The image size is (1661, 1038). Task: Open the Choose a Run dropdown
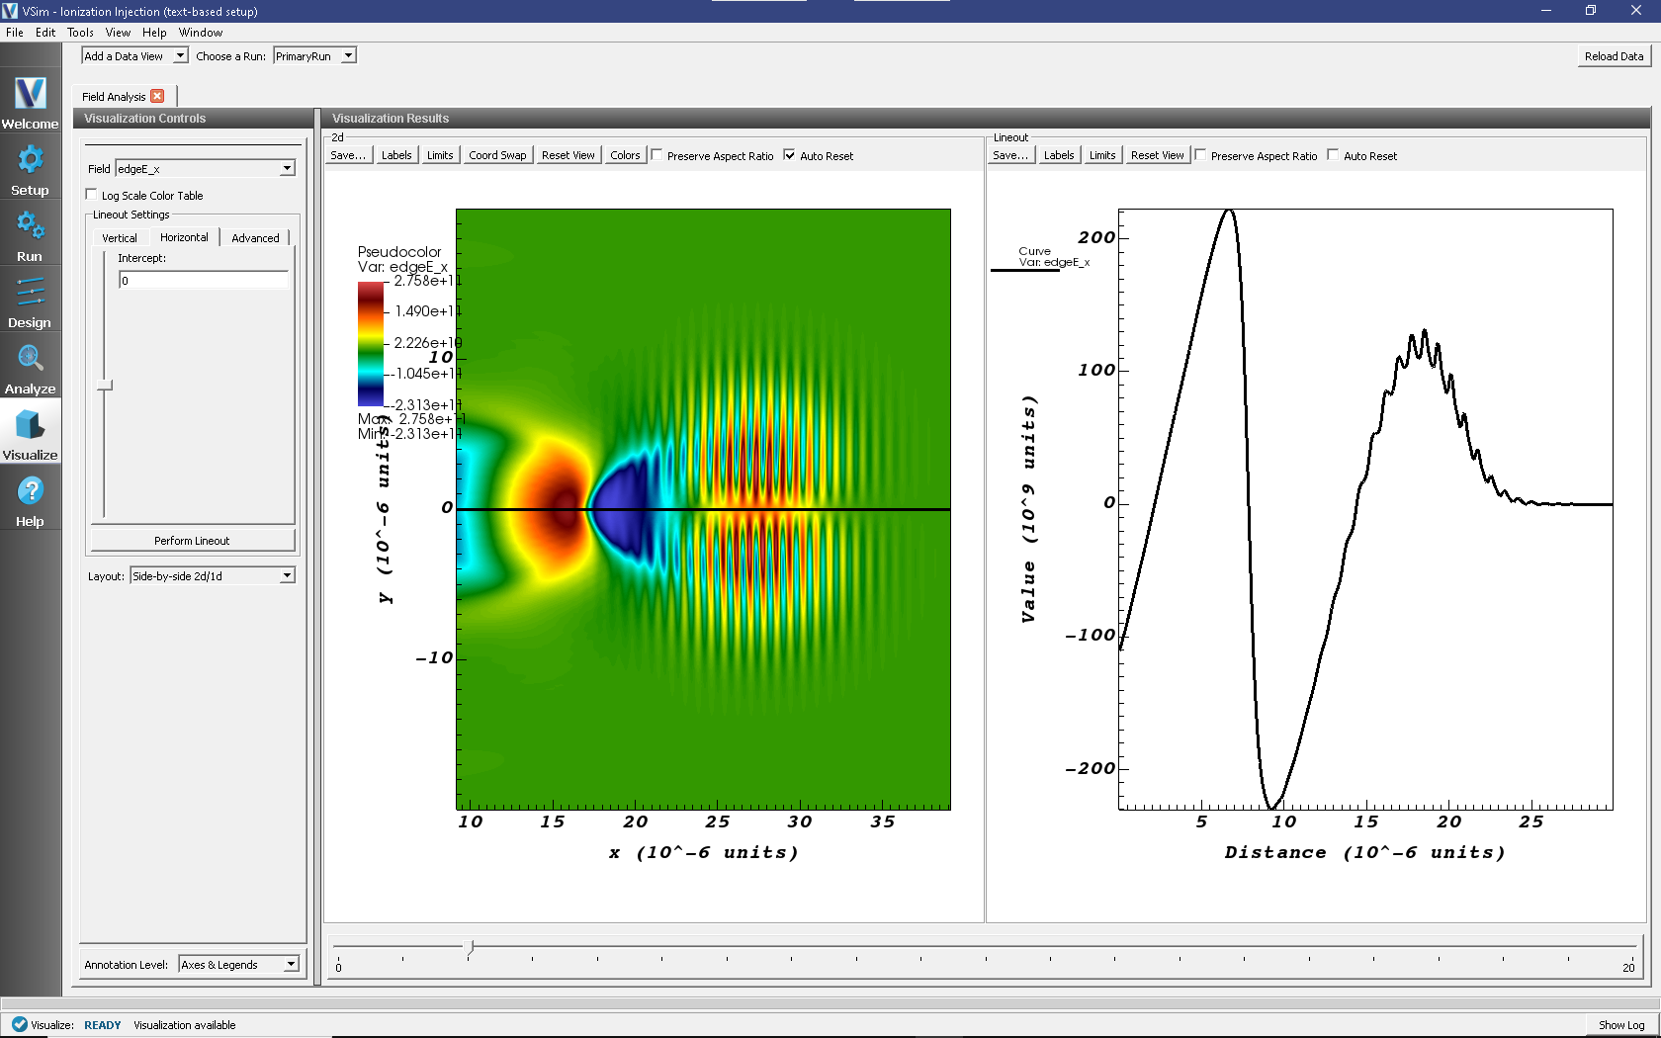coord(314,55)
